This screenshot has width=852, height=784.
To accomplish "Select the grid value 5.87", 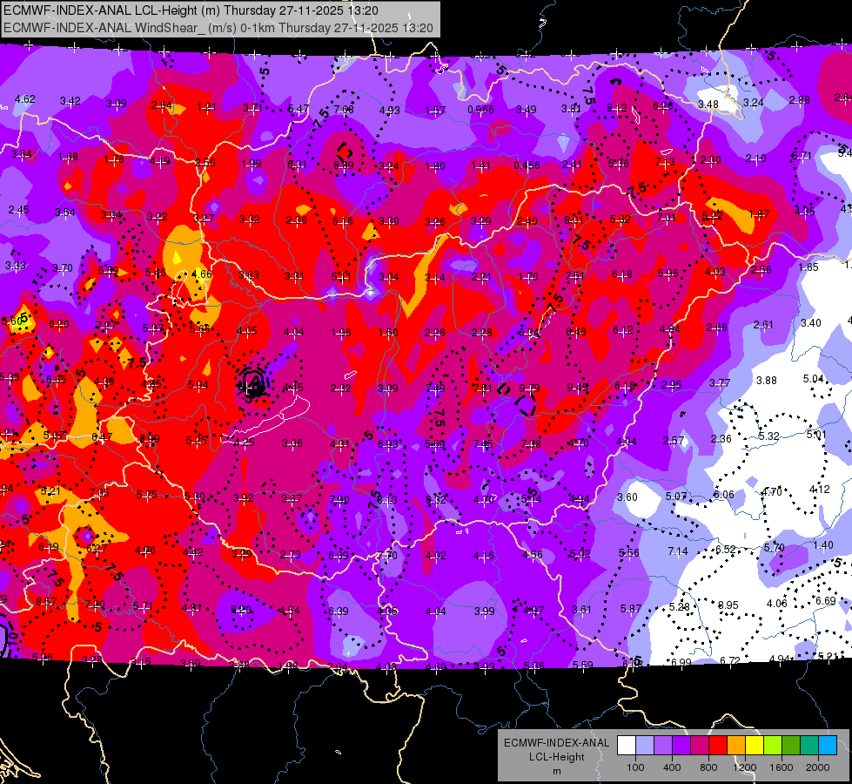I will click(x=630, y=609).
